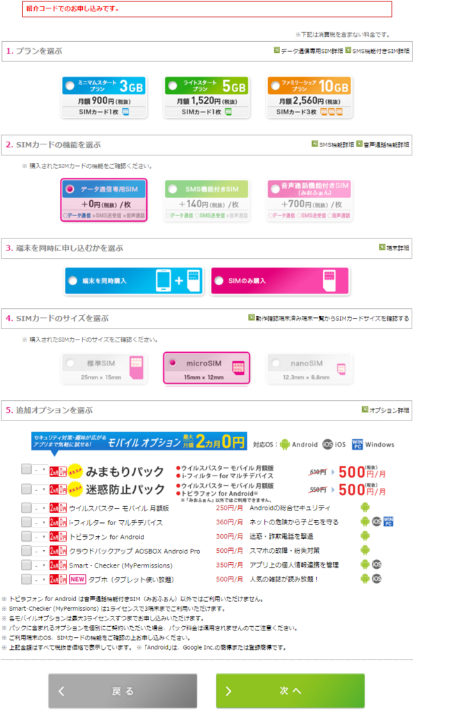This screenshot has height=714, width=475.
Task: Click the single SIM icon on 3GB plan
Action: pos(125,112)
